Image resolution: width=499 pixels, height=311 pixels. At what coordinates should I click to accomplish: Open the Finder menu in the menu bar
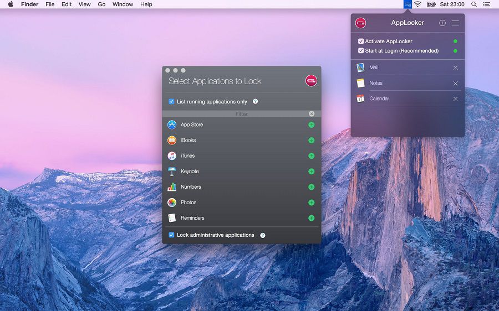(29, 4)
